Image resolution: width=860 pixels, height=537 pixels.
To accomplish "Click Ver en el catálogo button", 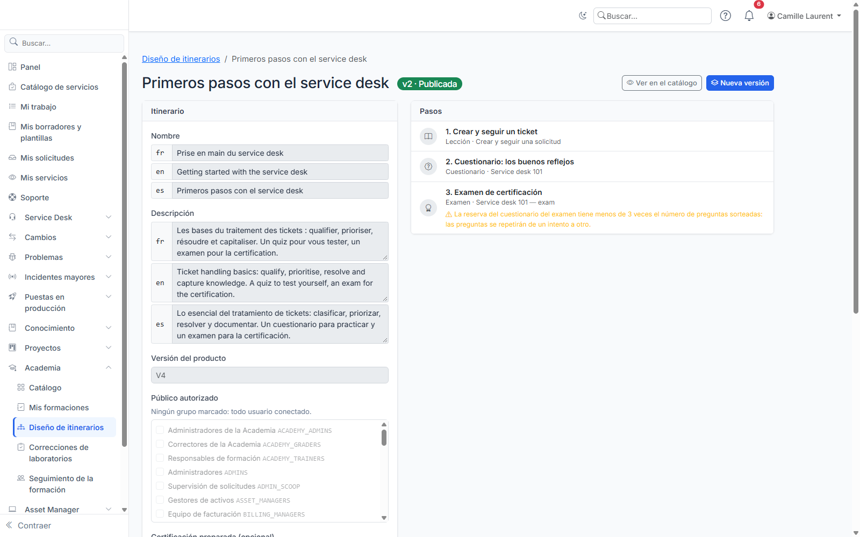I will (x=662, y=83).
